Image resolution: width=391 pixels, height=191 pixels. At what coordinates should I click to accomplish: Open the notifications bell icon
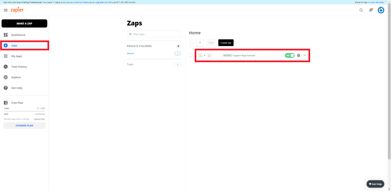point(371,10)
